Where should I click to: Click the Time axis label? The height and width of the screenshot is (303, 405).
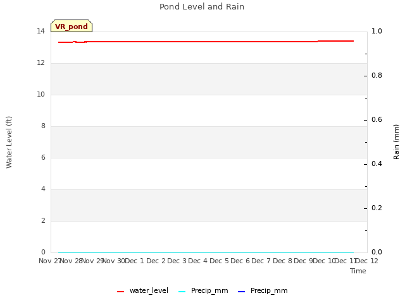click(358, 271)
